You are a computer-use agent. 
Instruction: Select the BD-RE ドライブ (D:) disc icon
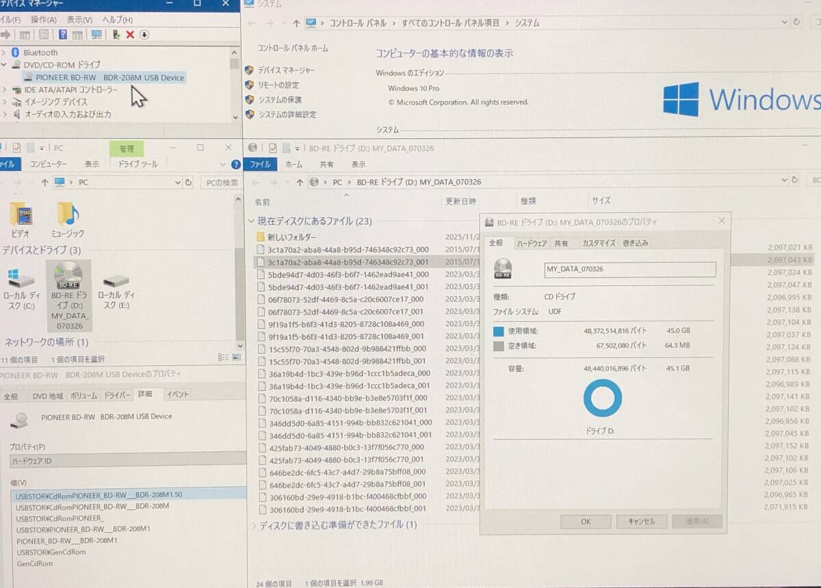pos(68,275)
